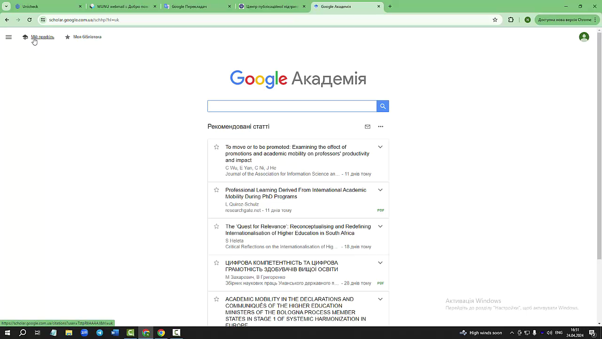This screenshot has width=602, height=339.
Task: Click the address bar URL
Action: tap(84, 20)
